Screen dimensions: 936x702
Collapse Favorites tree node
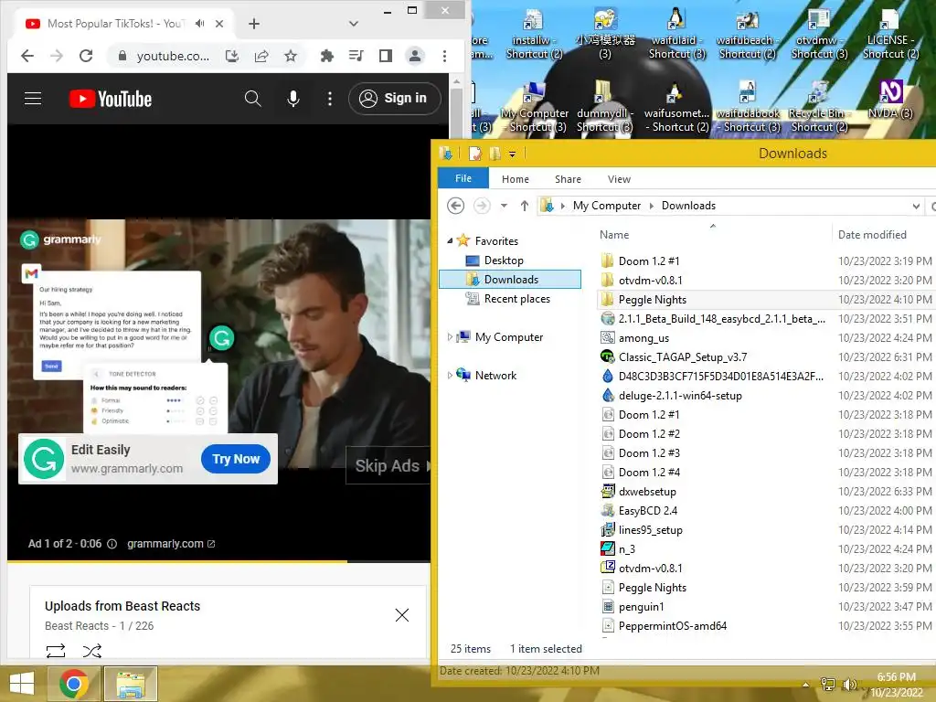click(x=450, y=240)
